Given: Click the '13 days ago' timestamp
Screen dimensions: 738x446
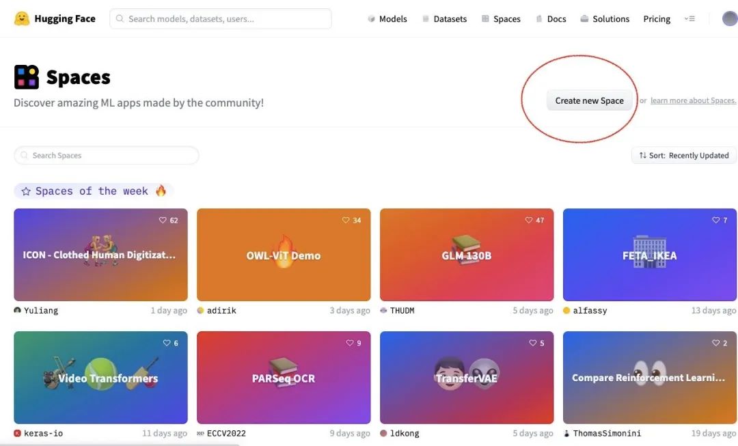Looking at the screenshot, I should coord(713,311).
